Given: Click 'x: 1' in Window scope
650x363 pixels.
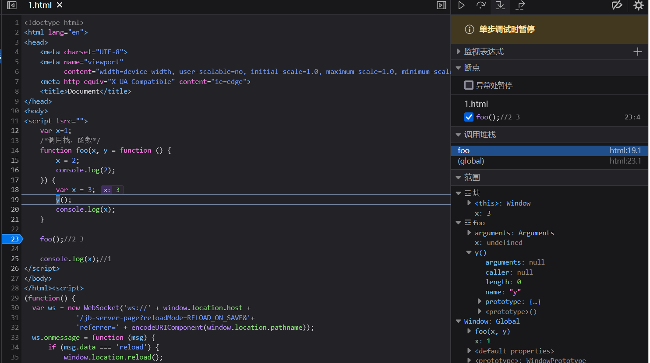Looking at the screenshot, I should coord(483,341).
